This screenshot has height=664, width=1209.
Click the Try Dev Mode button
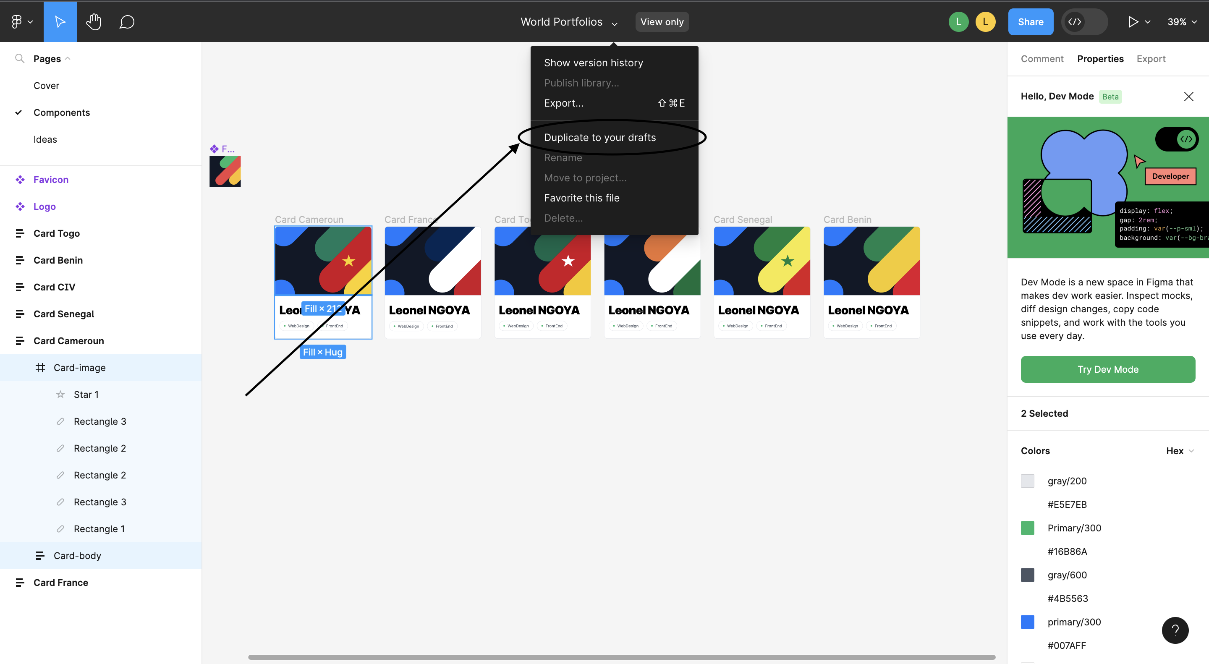pyautogui.click(x=1108, y=369)
